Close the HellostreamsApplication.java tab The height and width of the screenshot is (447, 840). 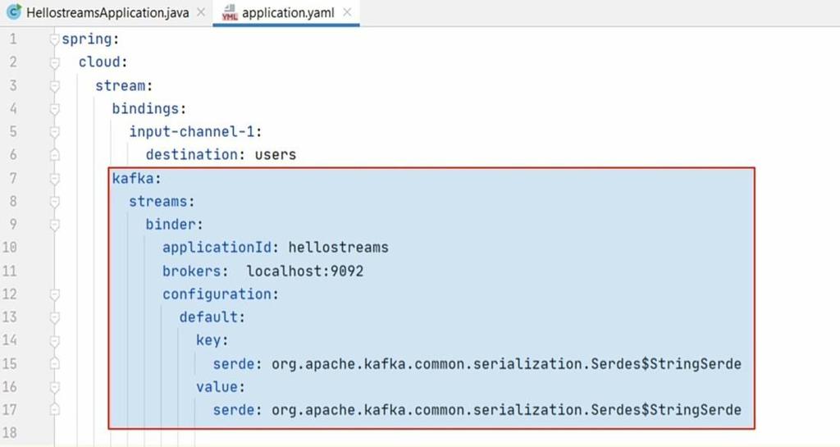pyautogui.click(x=201, y=12)
